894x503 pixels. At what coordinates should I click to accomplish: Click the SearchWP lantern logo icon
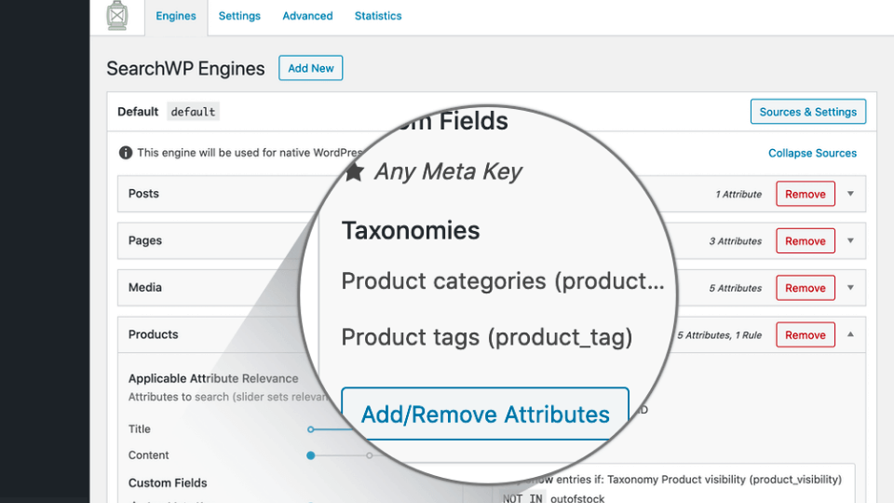coord(117,16)
